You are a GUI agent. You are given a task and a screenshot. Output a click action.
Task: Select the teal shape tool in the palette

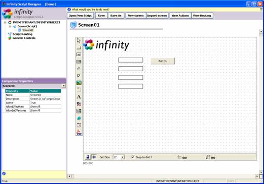pyautogui.click(x=79, y=118)
